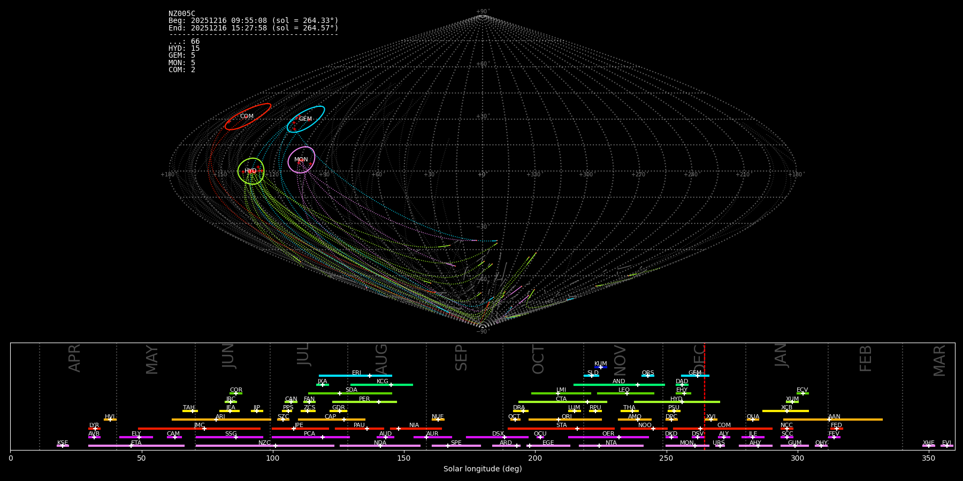Click the +90° north pole label
The height and width of the screenshot is (481, 963).
pyautogui.click(x=482, y=12)
